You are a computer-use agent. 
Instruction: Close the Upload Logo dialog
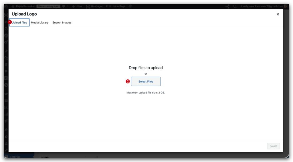(x=278, y=14)
